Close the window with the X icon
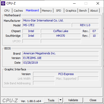Screen dimensions: 104x104 pos(98,3)
